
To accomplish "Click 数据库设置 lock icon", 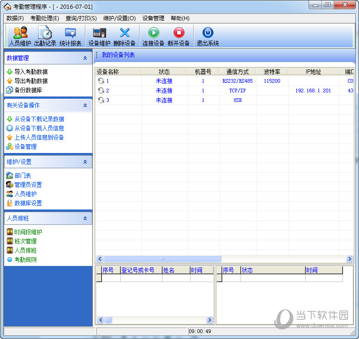I will [10, 203].
